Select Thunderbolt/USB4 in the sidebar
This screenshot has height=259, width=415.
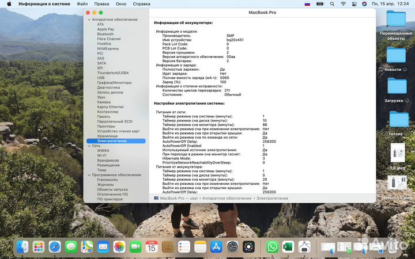click(113, 73)
